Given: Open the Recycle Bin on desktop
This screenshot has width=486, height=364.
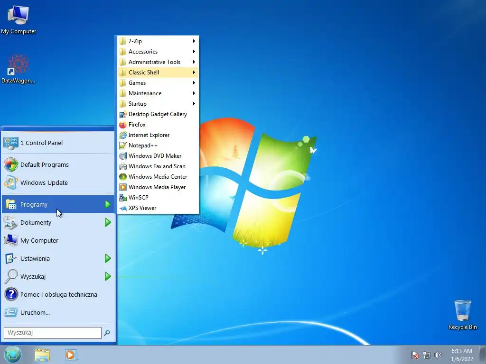Looking at the screenshot, I should coord(462,315).
